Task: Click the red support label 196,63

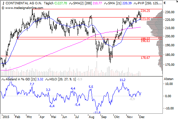Action: coord(145,41)
